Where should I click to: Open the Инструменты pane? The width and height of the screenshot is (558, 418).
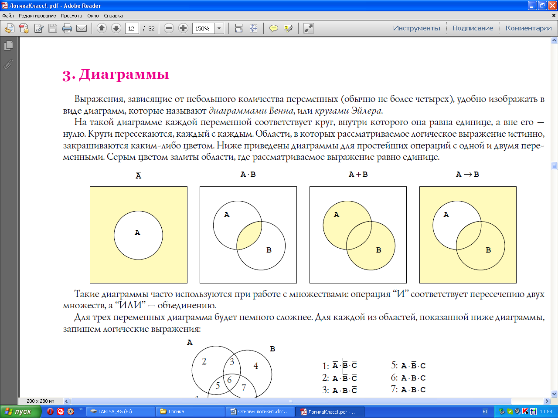[417, 28]
